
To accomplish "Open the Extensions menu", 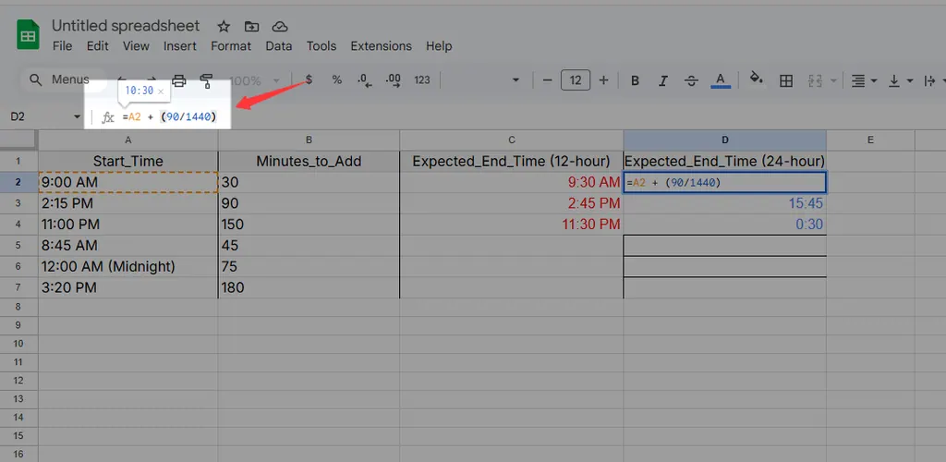I will click(381, 46).
